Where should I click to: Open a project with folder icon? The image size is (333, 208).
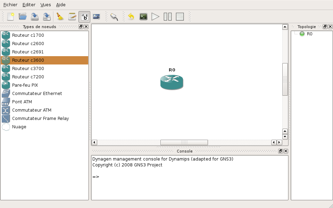pyautogui.click(x=23, y=17)
